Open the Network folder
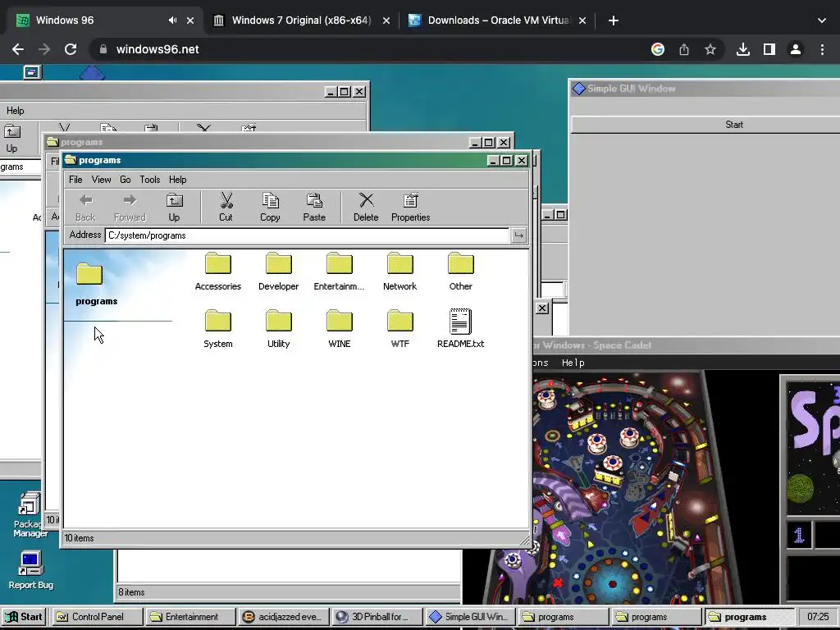This screenshot has height=630, width=840. click(x=400, y=272)
